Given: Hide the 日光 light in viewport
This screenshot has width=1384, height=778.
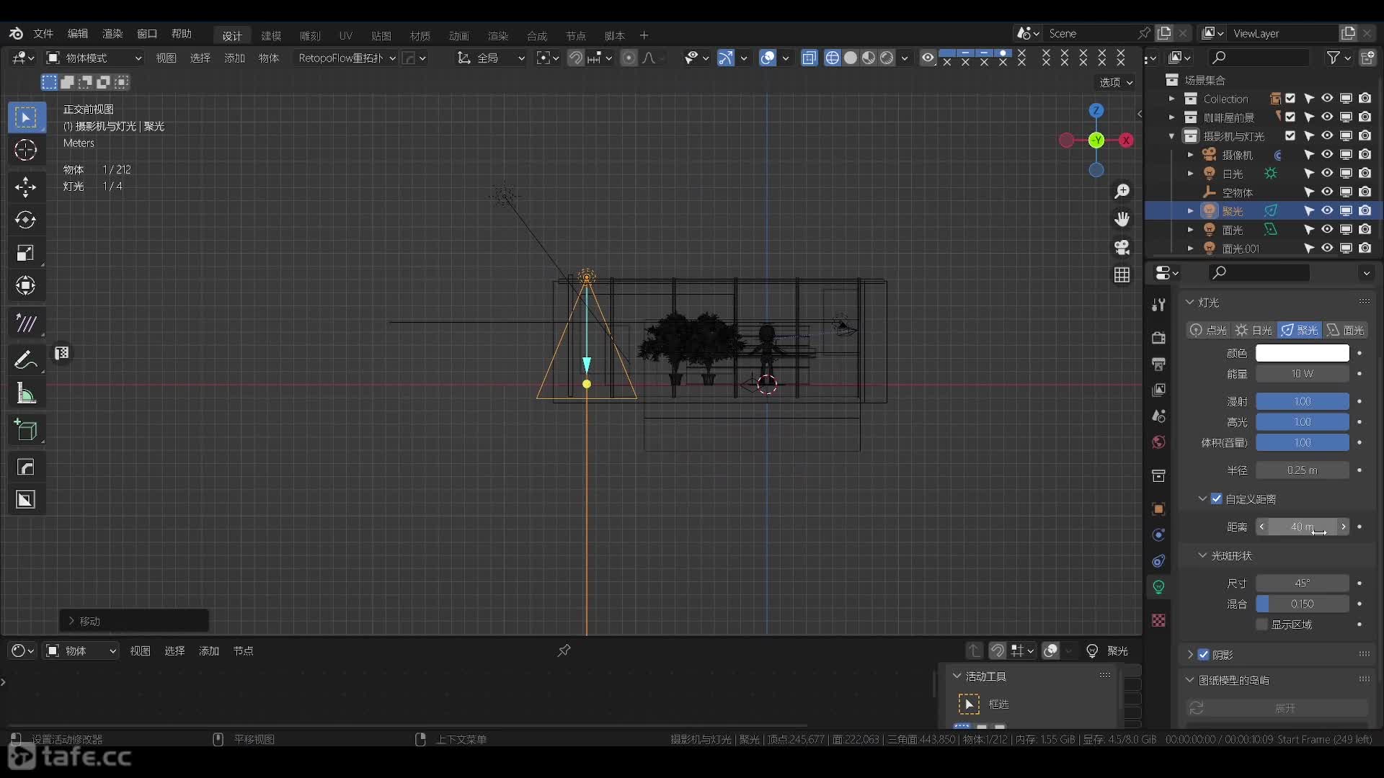Looking at the screenshot, I should [1327, 173].
